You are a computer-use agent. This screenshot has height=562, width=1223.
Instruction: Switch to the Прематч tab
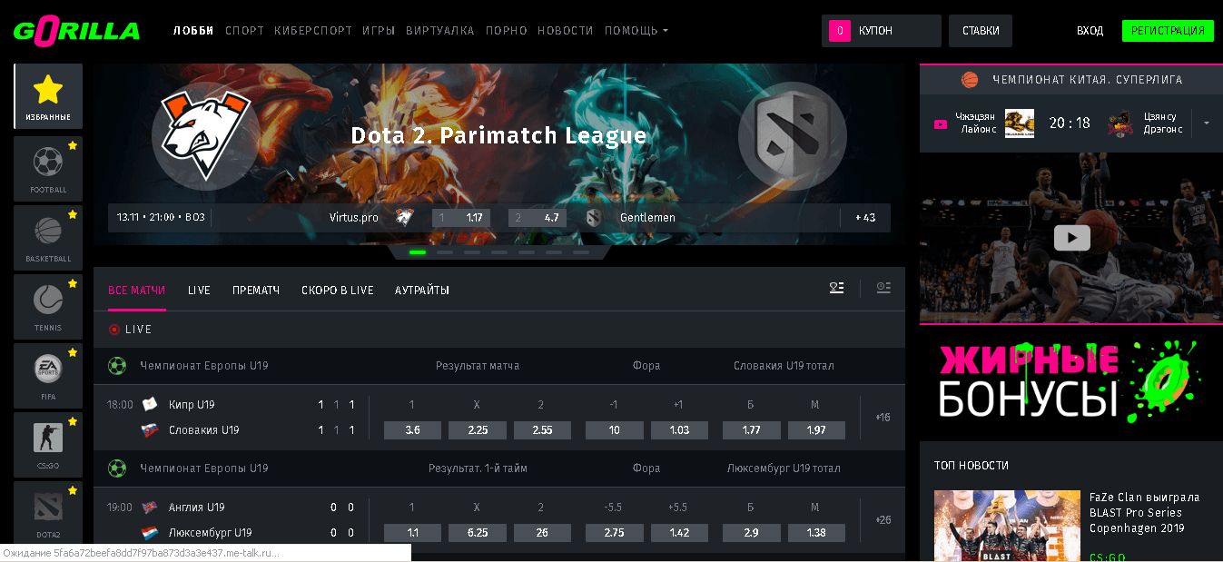256,291
